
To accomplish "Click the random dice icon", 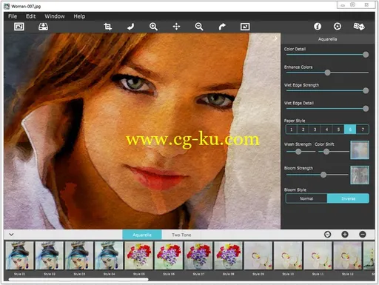I will point(359,26).
